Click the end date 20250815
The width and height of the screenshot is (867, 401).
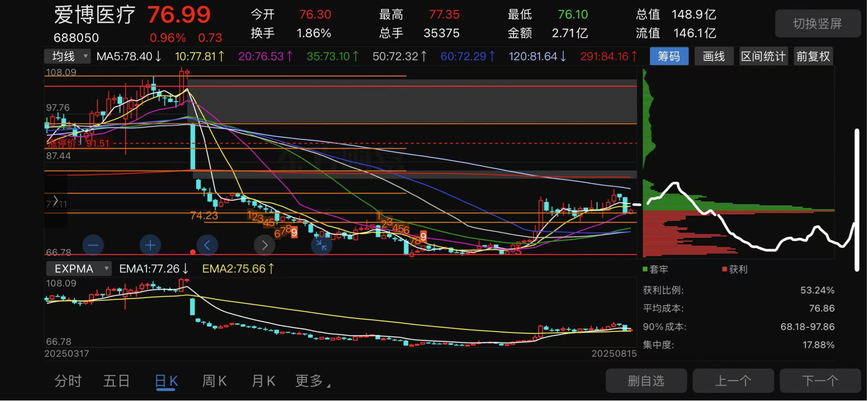point(614,354)
